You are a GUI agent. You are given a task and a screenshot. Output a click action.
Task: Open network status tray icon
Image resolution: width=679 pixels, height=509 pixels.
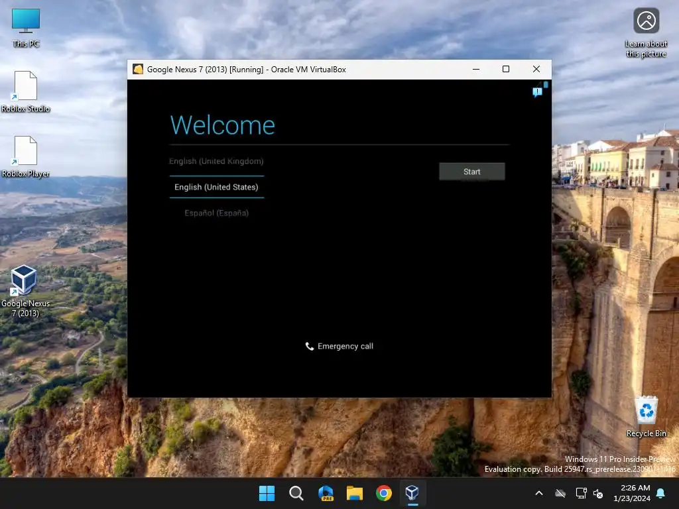(581, 493)
